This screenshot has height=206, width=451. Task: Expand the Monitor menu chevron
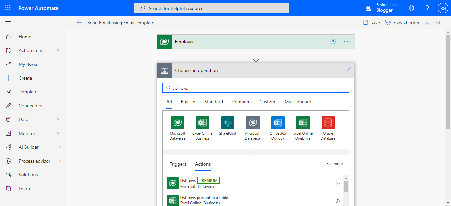click(59, 133)
